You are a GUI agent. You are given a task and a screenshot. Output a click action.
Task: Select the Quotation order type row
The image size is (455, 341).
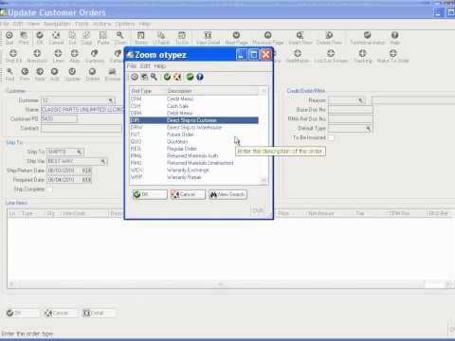pos(194,142)
